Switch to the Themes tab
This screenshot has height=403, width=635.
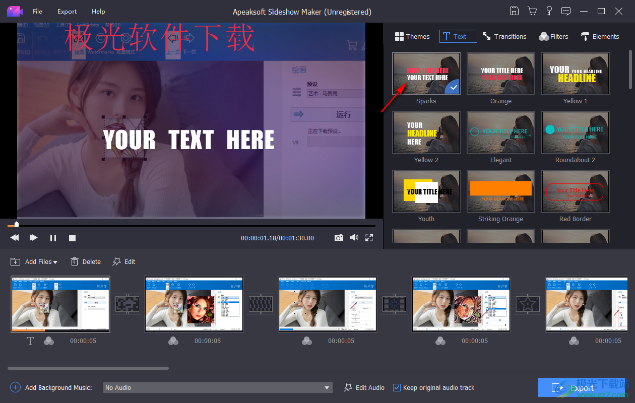(412, 36)
